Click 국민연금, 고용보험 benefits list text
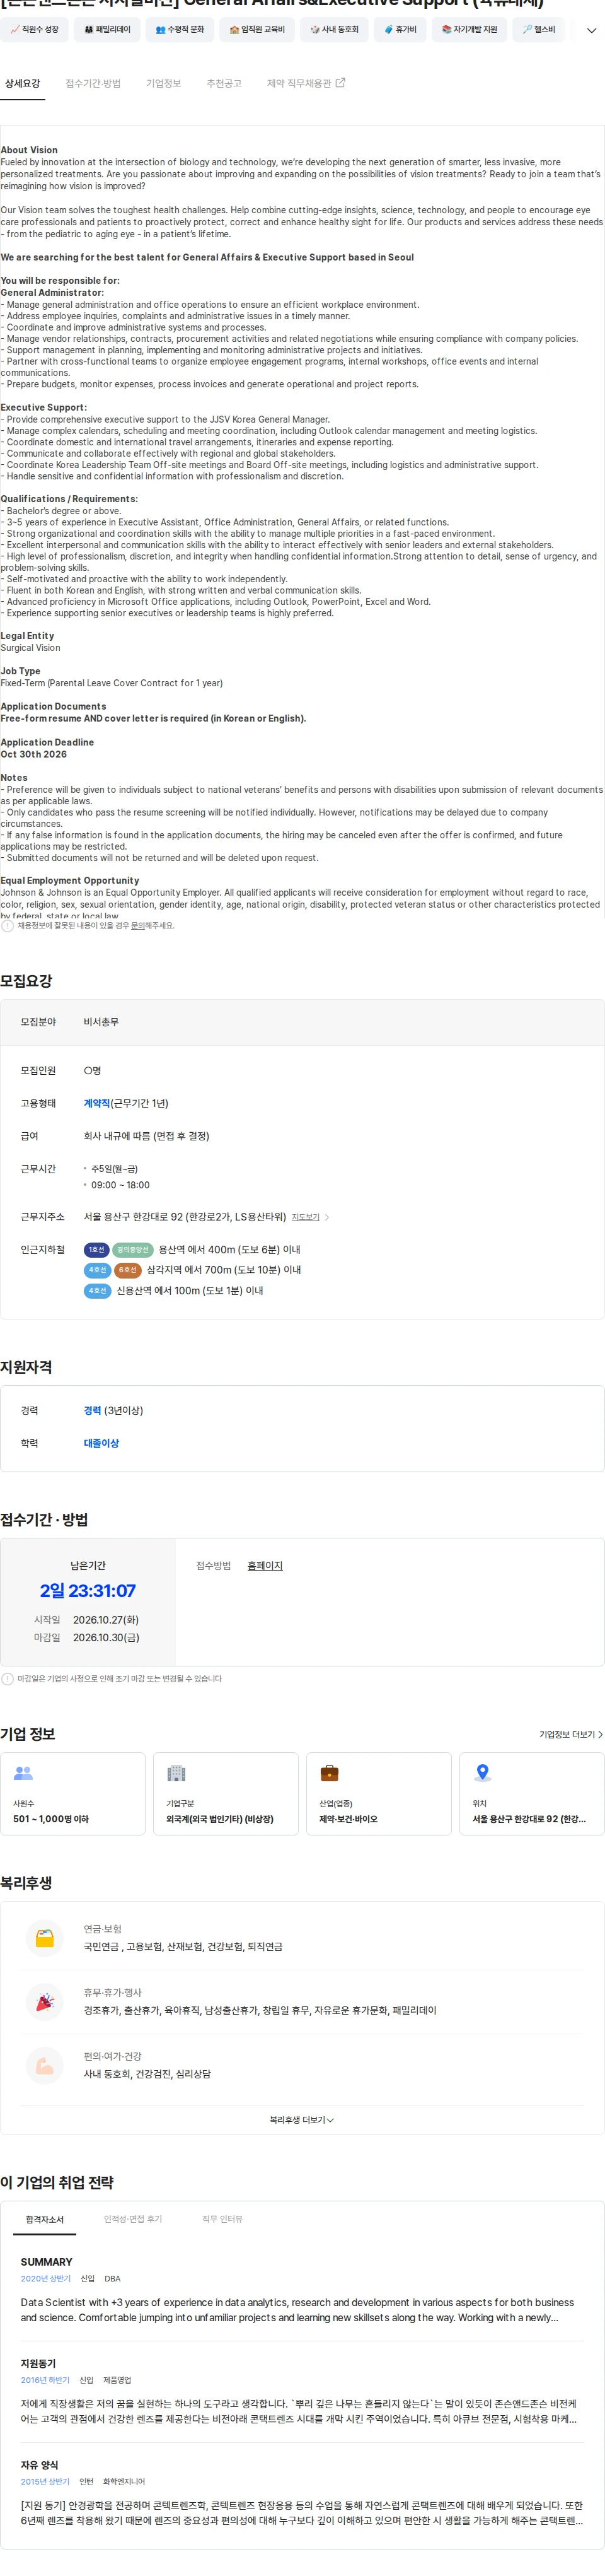Viewport: 605px width, 2576px height. [183, 1947]
